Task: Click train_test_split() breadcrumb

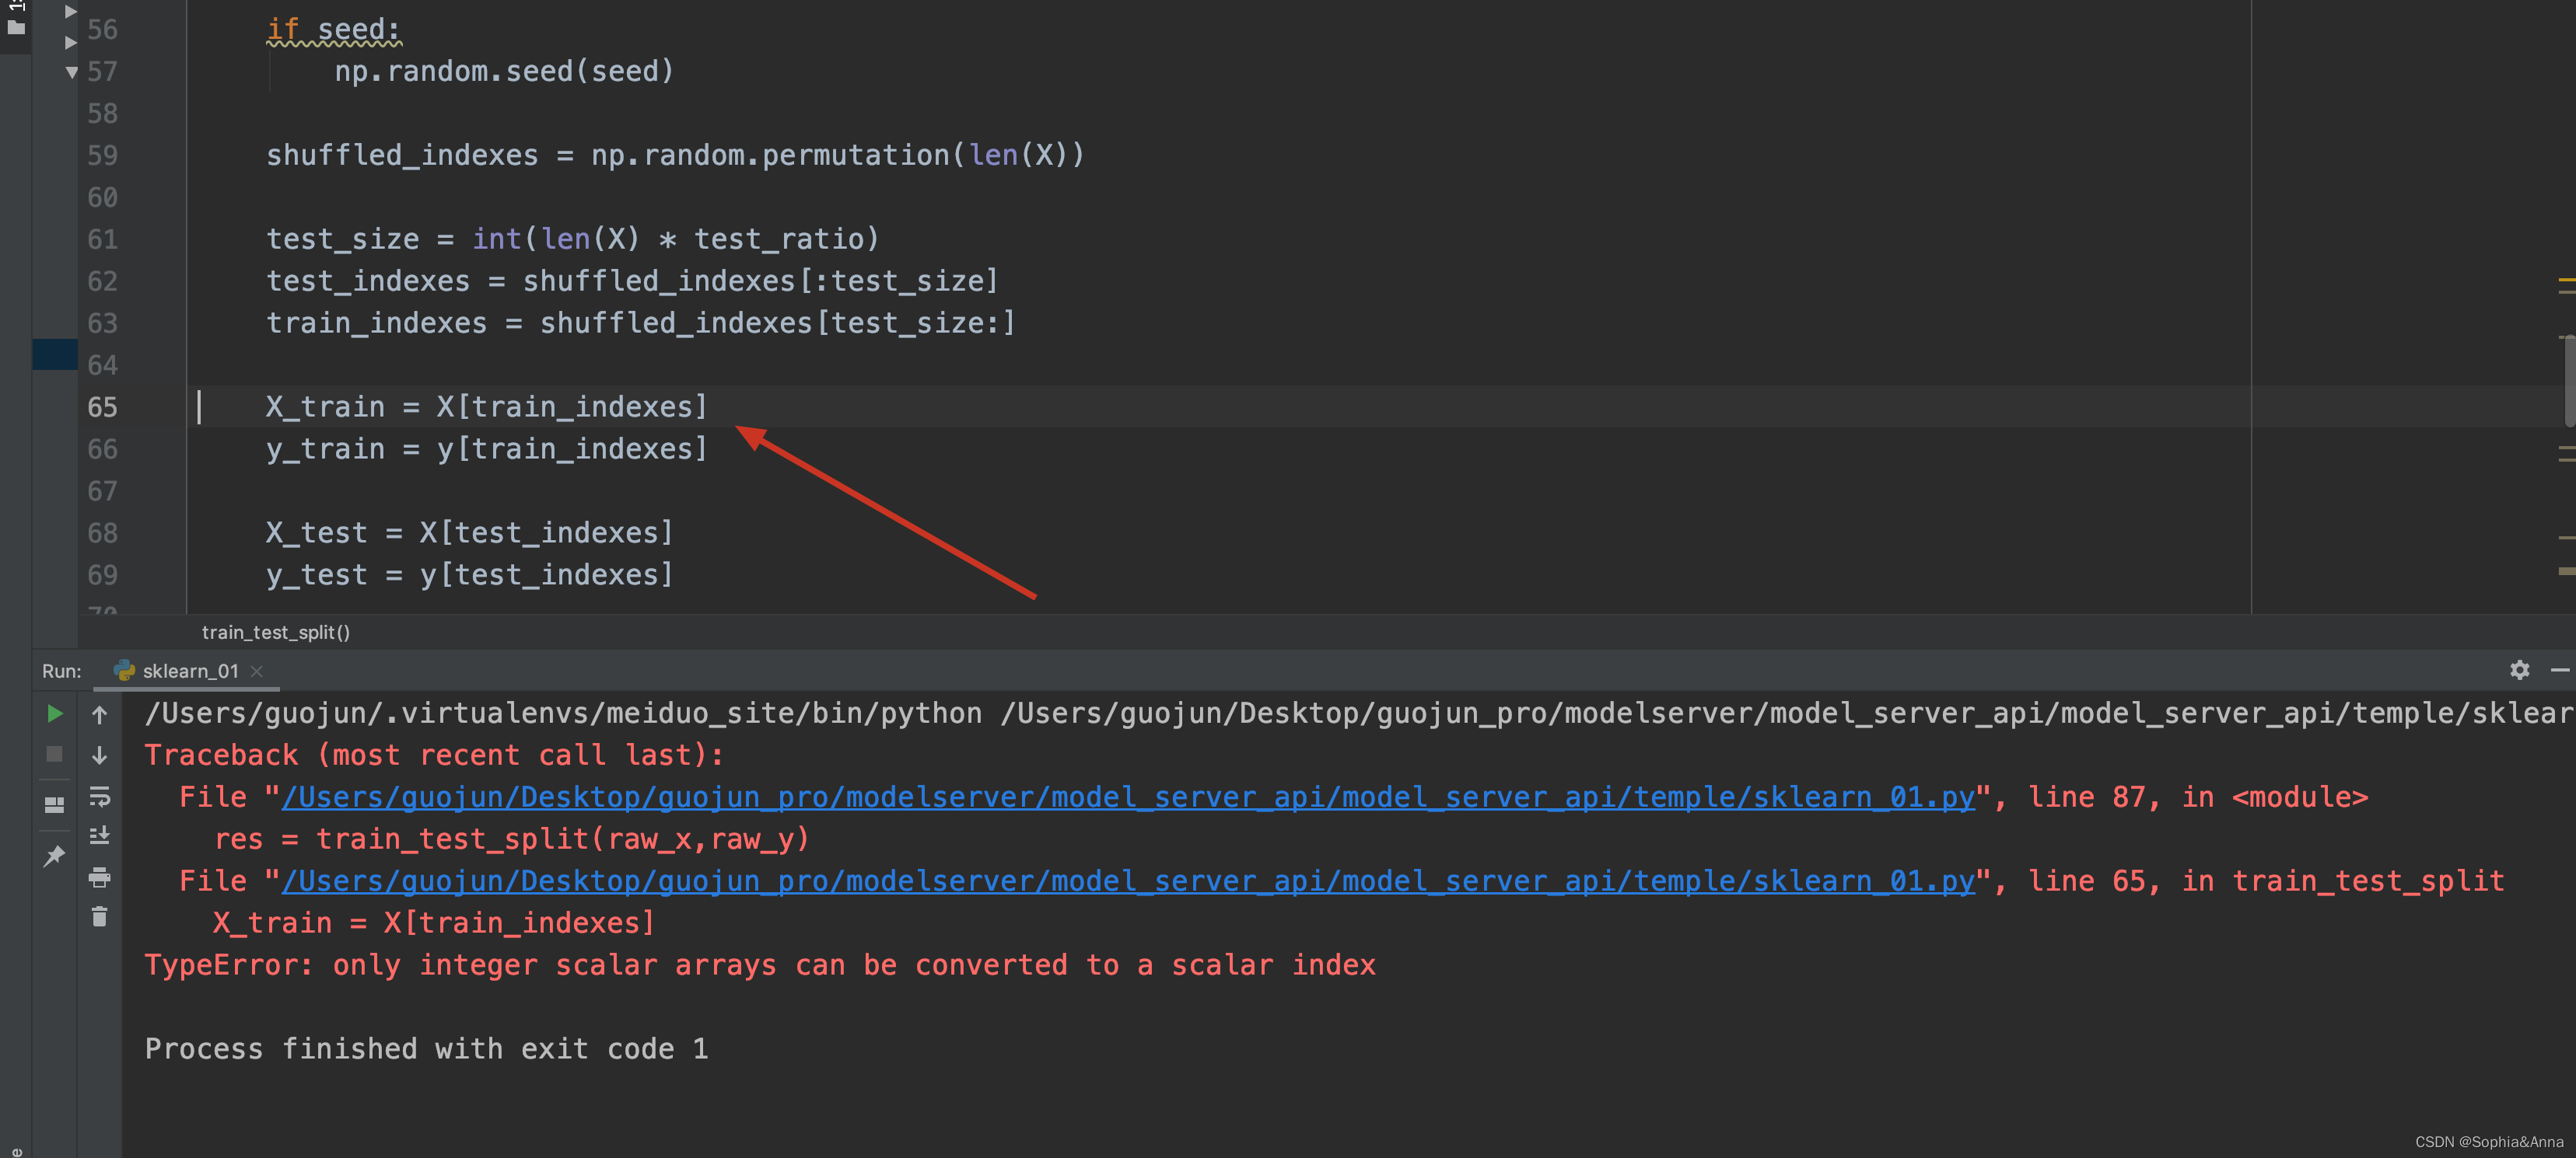Action: pyautogui.click(x=275, y=633)
